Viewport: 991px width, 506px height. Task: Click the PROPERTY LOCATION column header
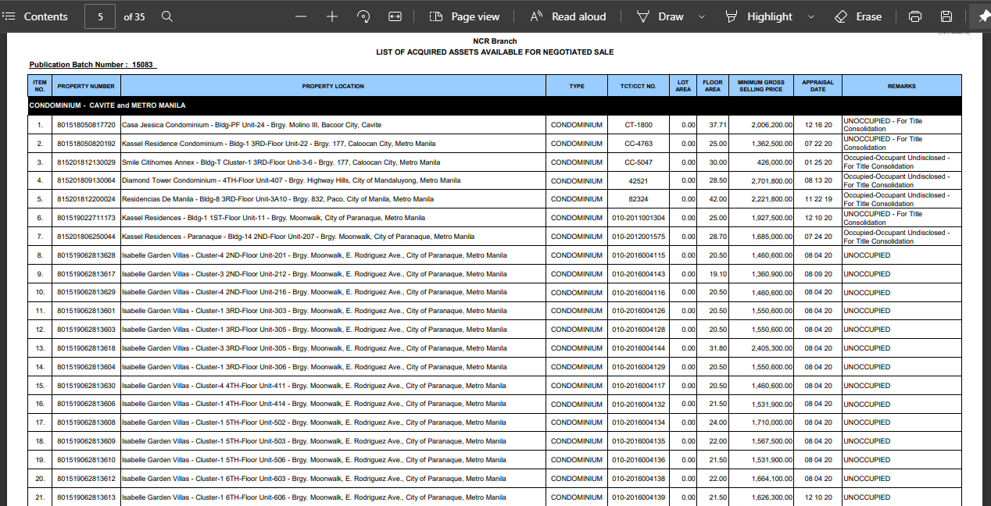(x=333, y=86)
